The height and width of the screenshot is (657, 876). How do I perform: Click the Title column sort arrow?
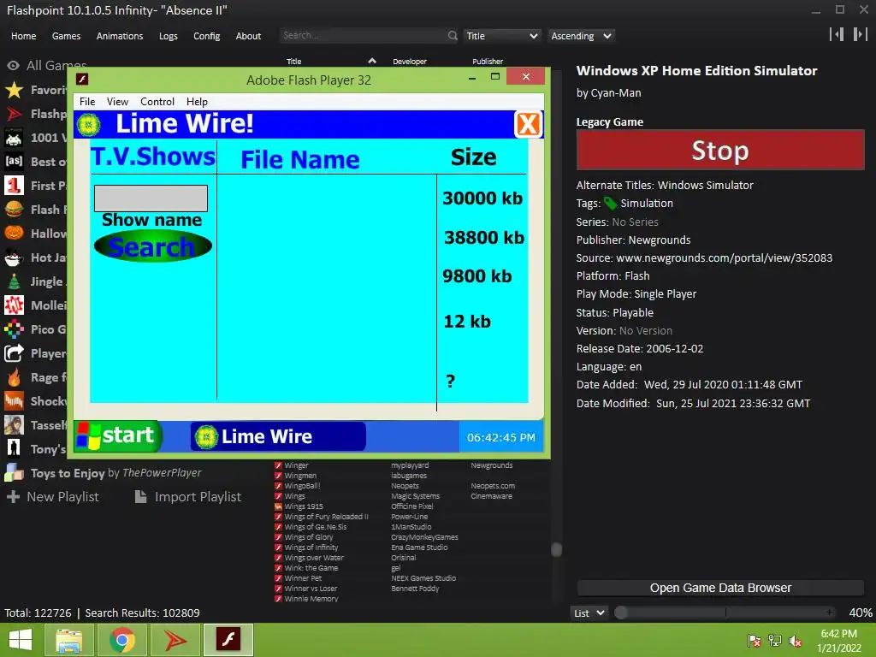pyautogui.click(x=372, y=61)
